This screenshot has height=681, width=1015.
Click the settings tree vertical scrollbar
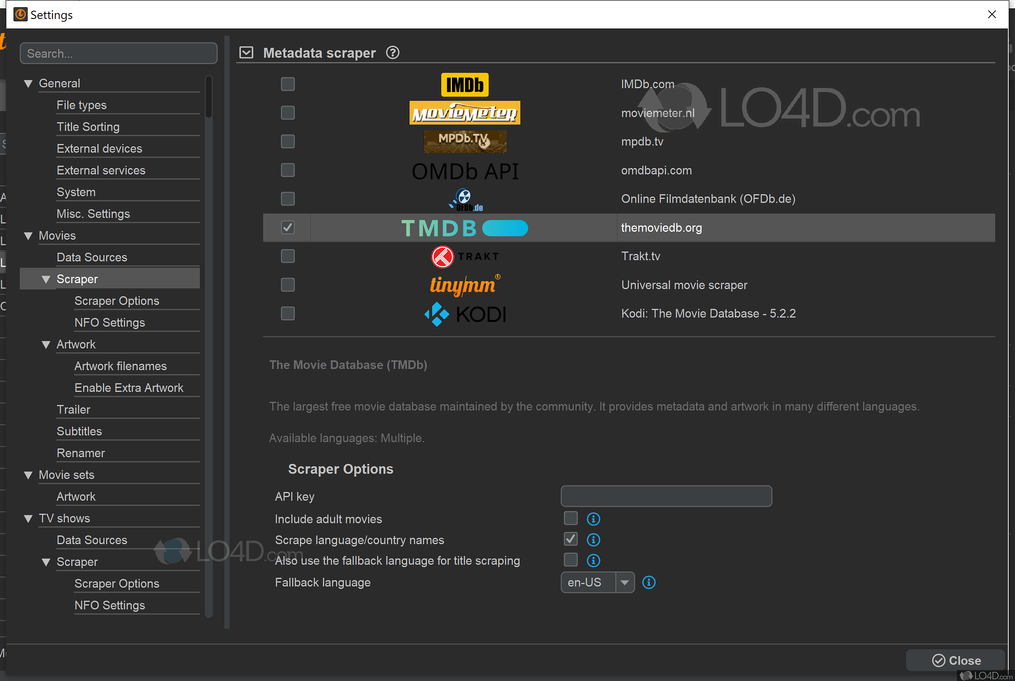(x=209, y=98)
